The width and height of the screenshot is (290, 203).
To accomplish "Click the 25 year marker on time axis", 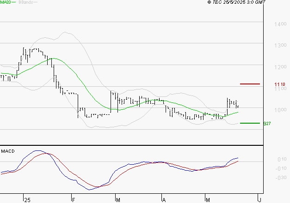I will 27,200.
